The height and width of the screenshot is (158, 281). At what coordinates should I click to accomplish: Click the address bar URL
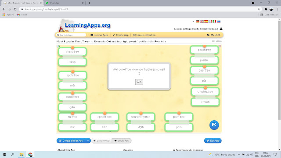click(x=46, y=9)
